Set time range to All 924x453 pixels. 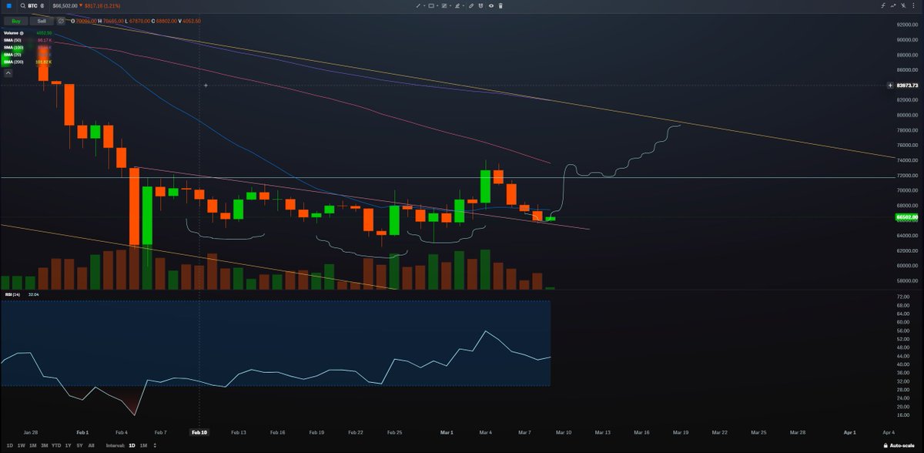pyautogui.click(x=91, y=445)
